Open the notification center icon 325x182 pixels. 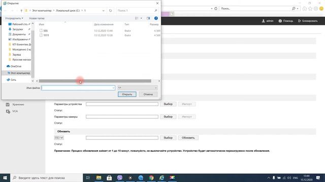point(318,178)
